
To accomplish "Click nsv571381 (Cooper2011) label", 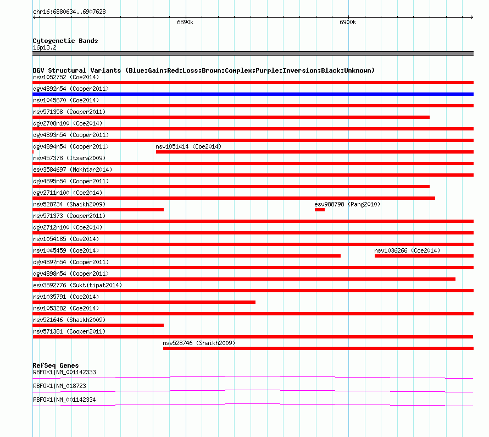I will coord(69,331).
